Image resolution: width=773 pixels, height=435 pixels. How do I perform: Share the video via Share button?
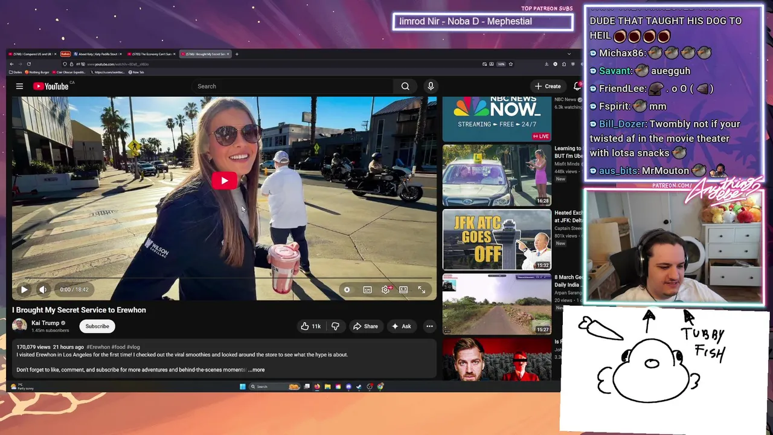coord(365,326)
